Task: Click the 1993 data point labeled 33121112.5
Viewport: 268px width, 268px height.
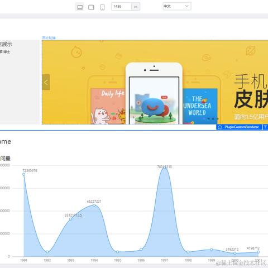Action: pos(71,219)
